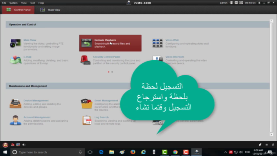Open the Windows Start menu

pos(5,152)
